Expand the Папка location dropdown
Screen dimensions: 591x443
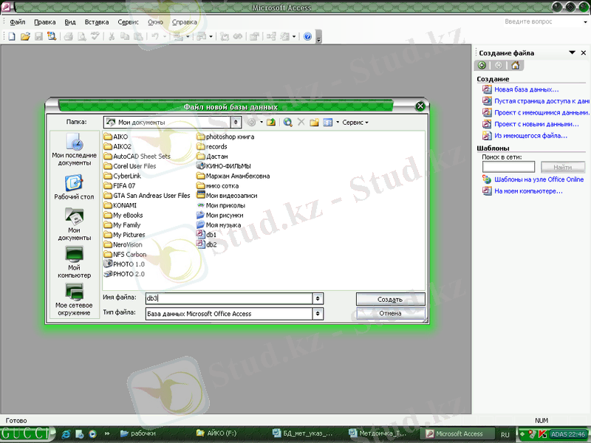point(236,122)
